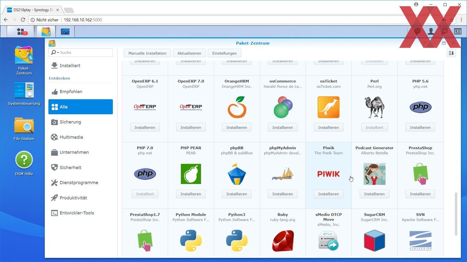Open the SVN Subversion icon
467x262 pixels.
(420, 241)
